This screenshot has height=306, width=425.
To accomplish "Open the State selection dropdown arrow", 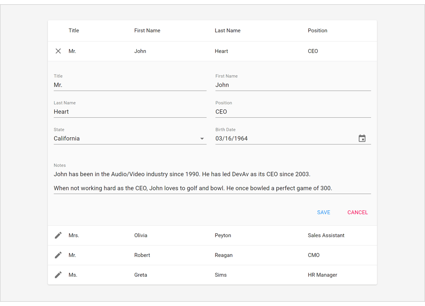I will [x=201, y=139].
